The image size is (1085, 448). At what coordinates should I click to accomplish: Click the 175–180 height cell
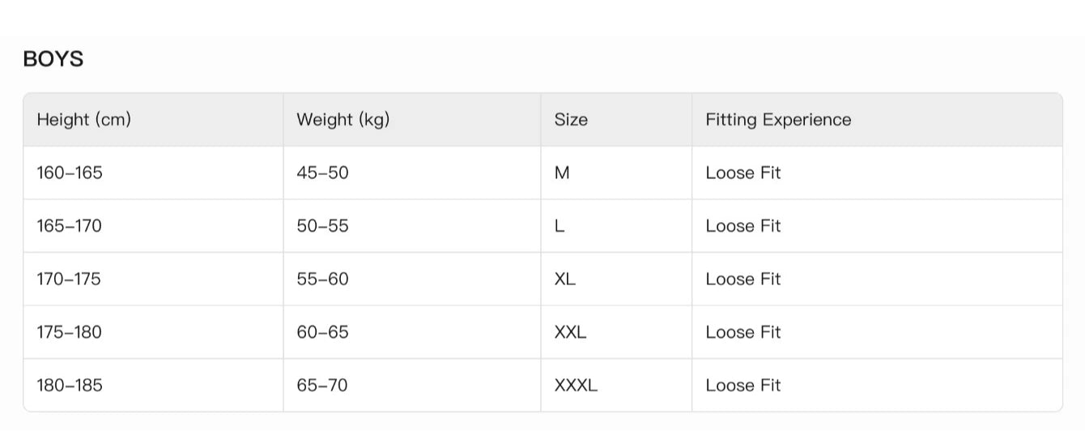[70, 332]
